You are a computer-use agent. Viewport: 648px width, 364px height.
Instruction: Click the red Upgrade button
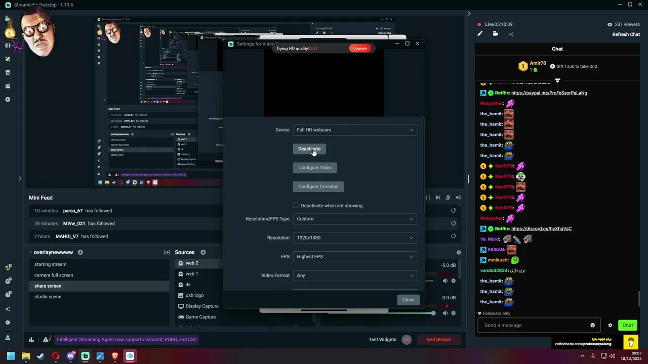[360, 48]
